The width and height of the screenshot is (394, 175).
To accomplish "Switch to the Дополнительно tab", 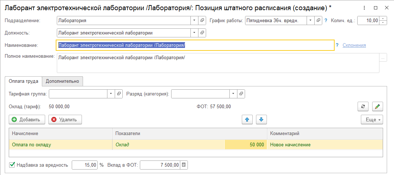I will point(62,81).
